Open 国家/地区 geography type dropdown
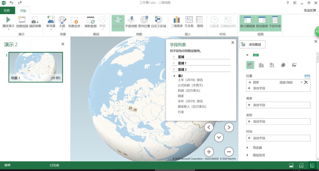The width and height of the screenshot is (319, 171). 302,82
